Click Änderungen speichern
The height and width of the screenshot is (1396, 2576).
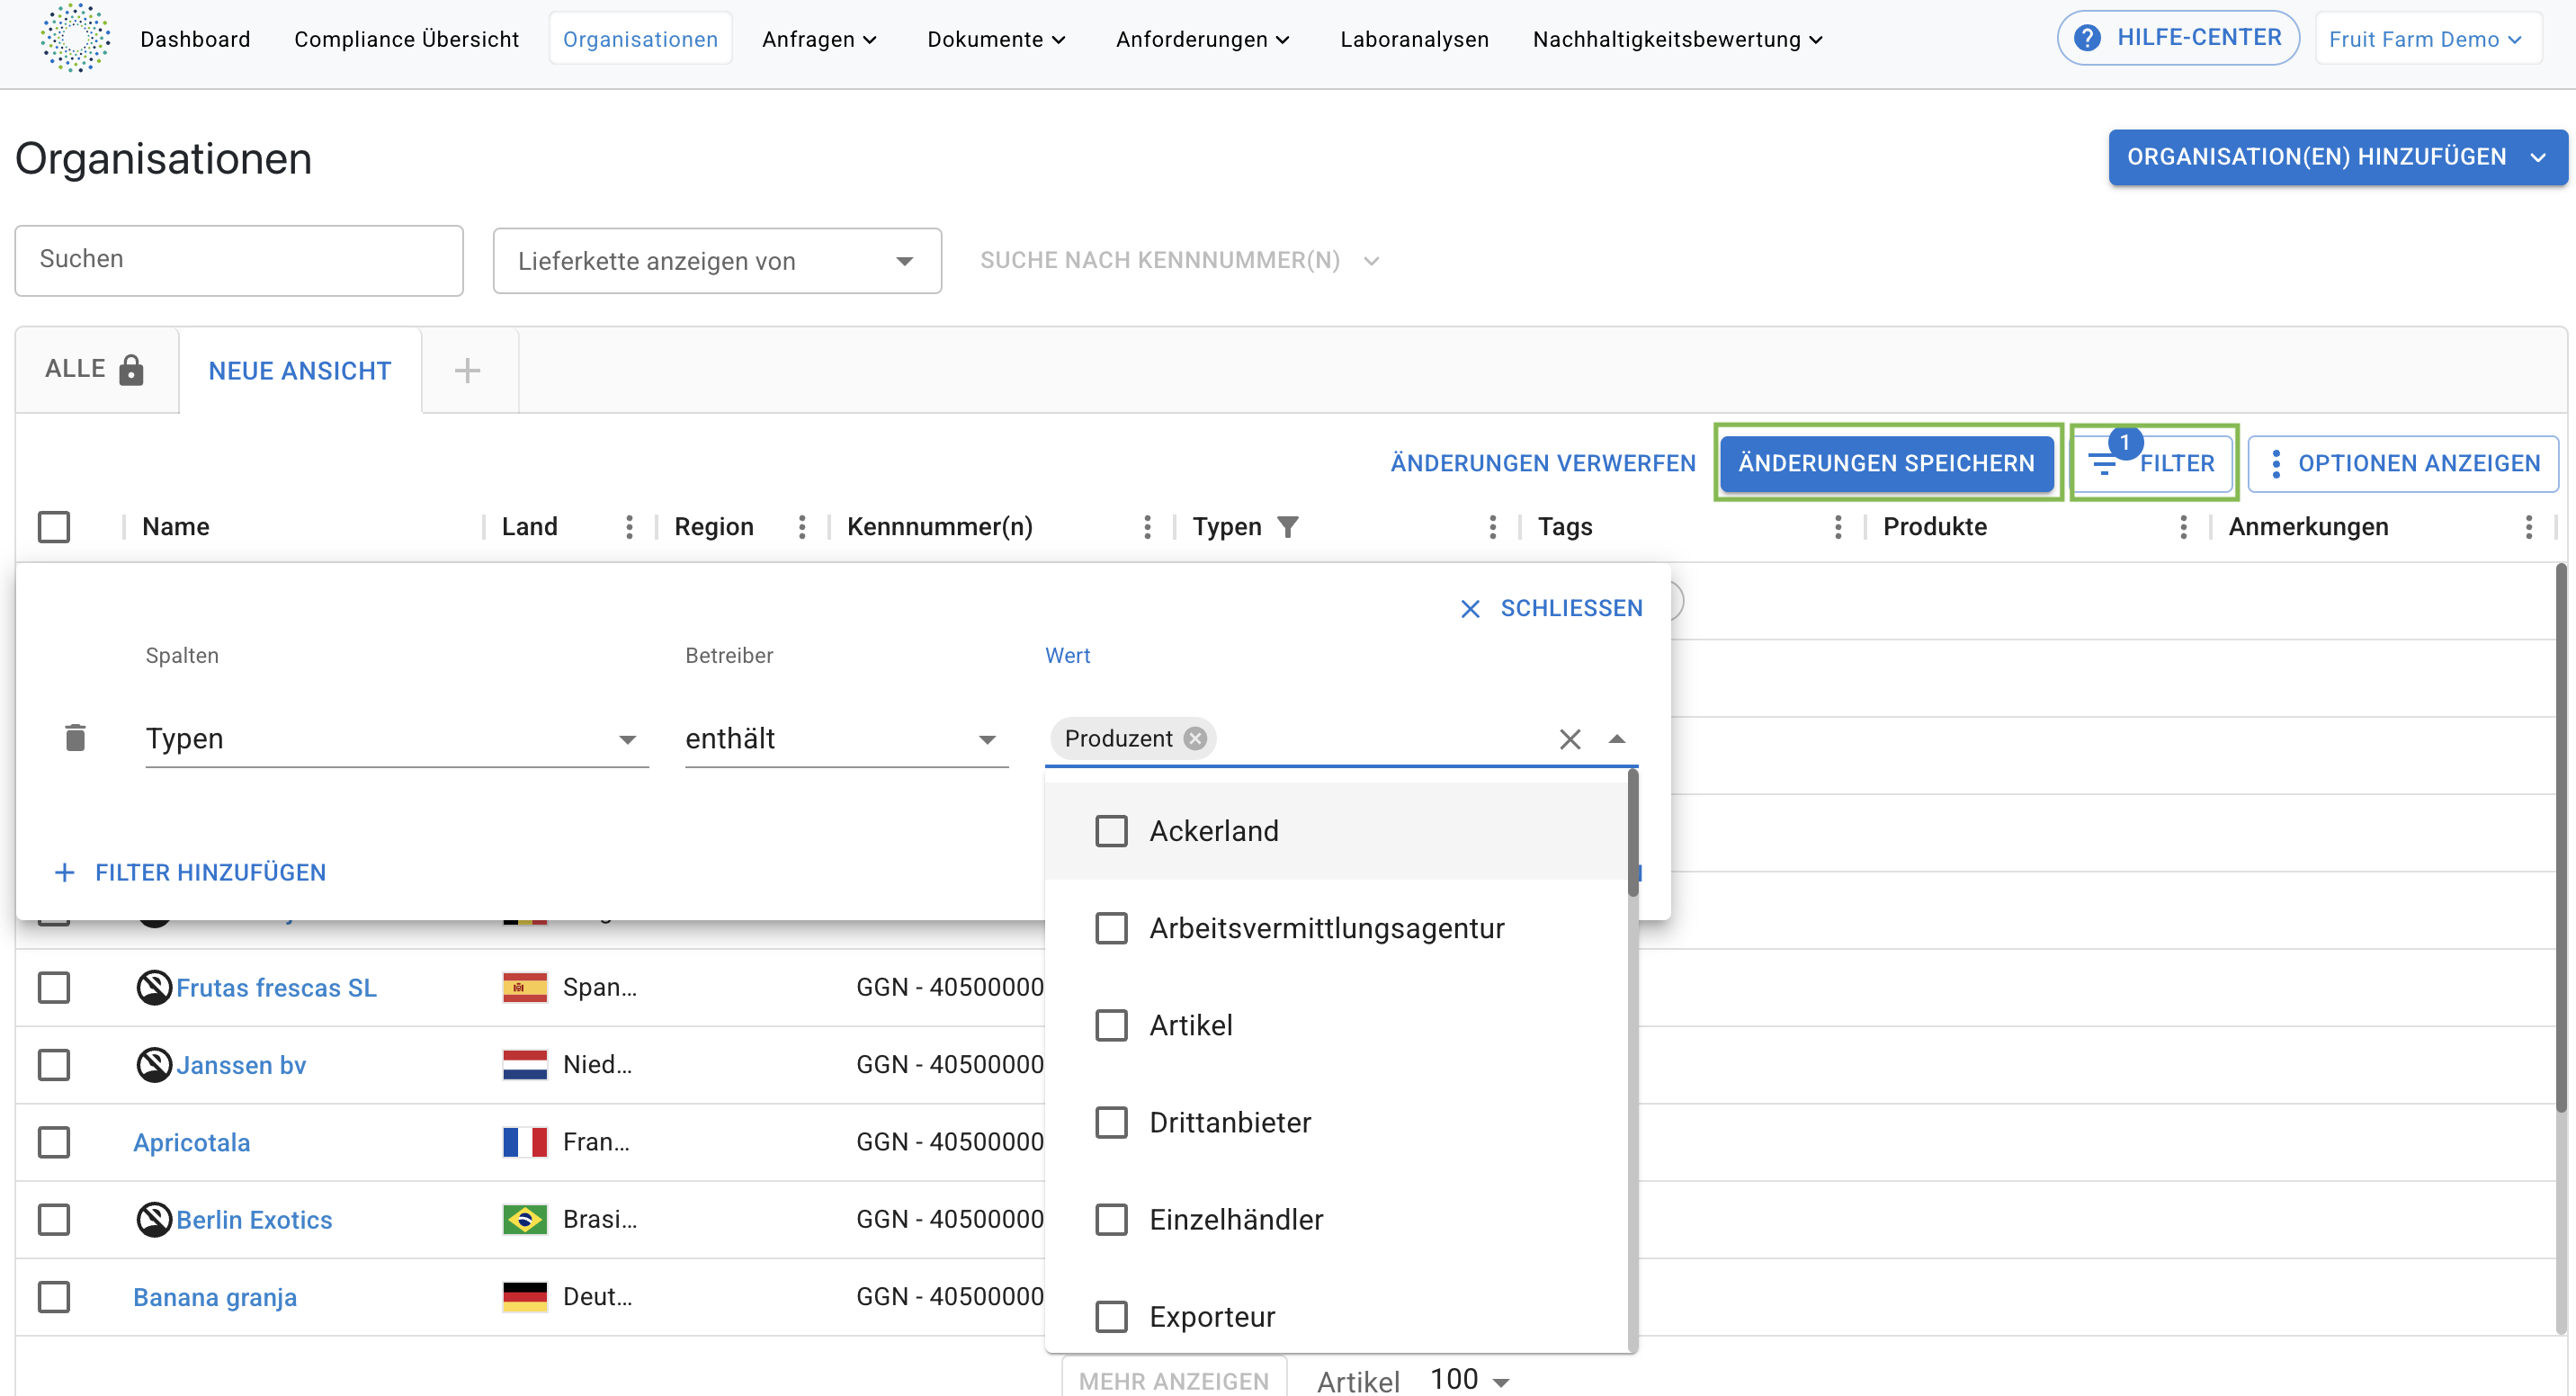(x=1886, y=464)
